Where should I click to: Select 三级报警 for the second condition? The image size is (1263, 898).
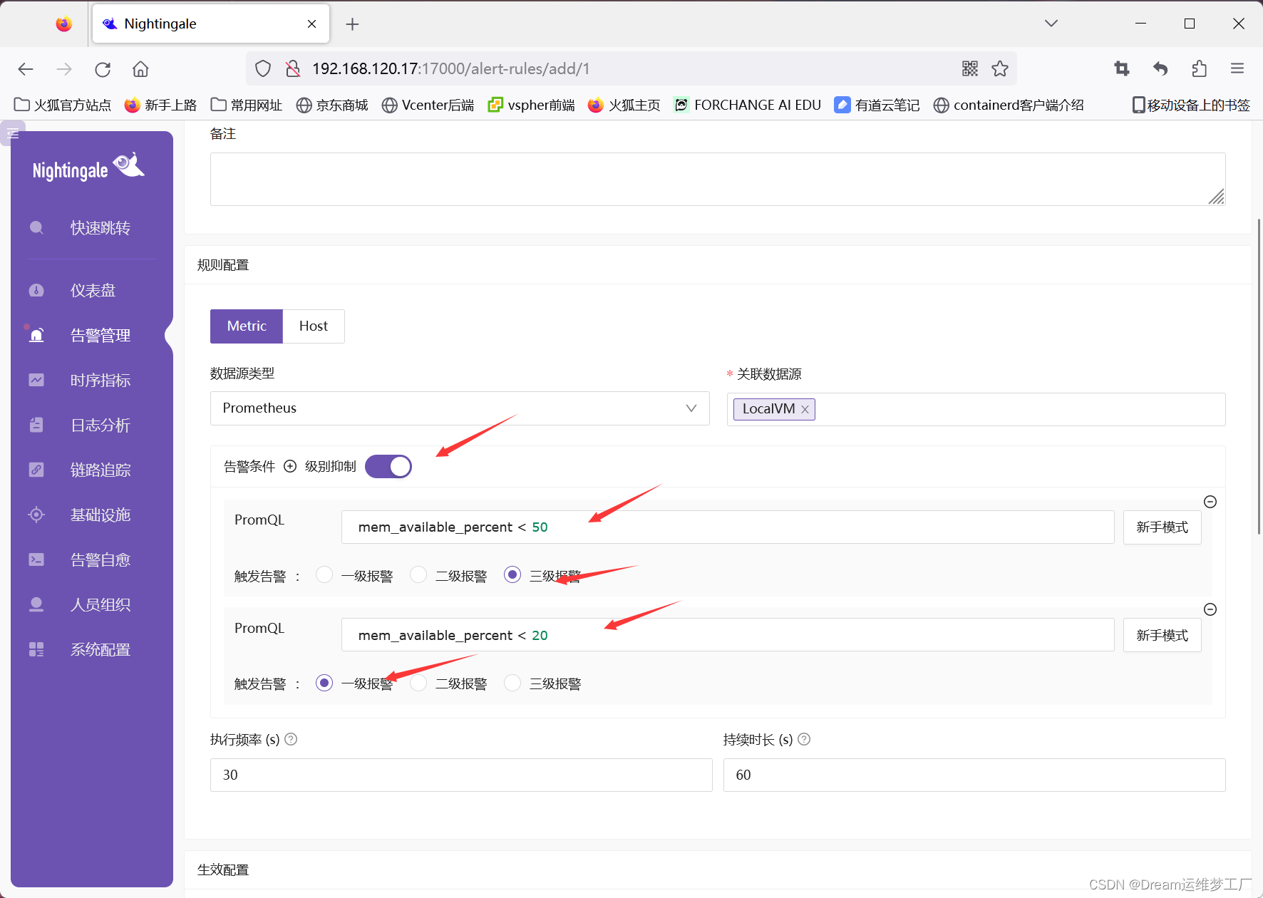coord(512,683)
